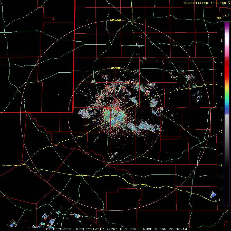Click the -3 value on the ZDR scale
The image size is (231, 231).
pos(220,143)
